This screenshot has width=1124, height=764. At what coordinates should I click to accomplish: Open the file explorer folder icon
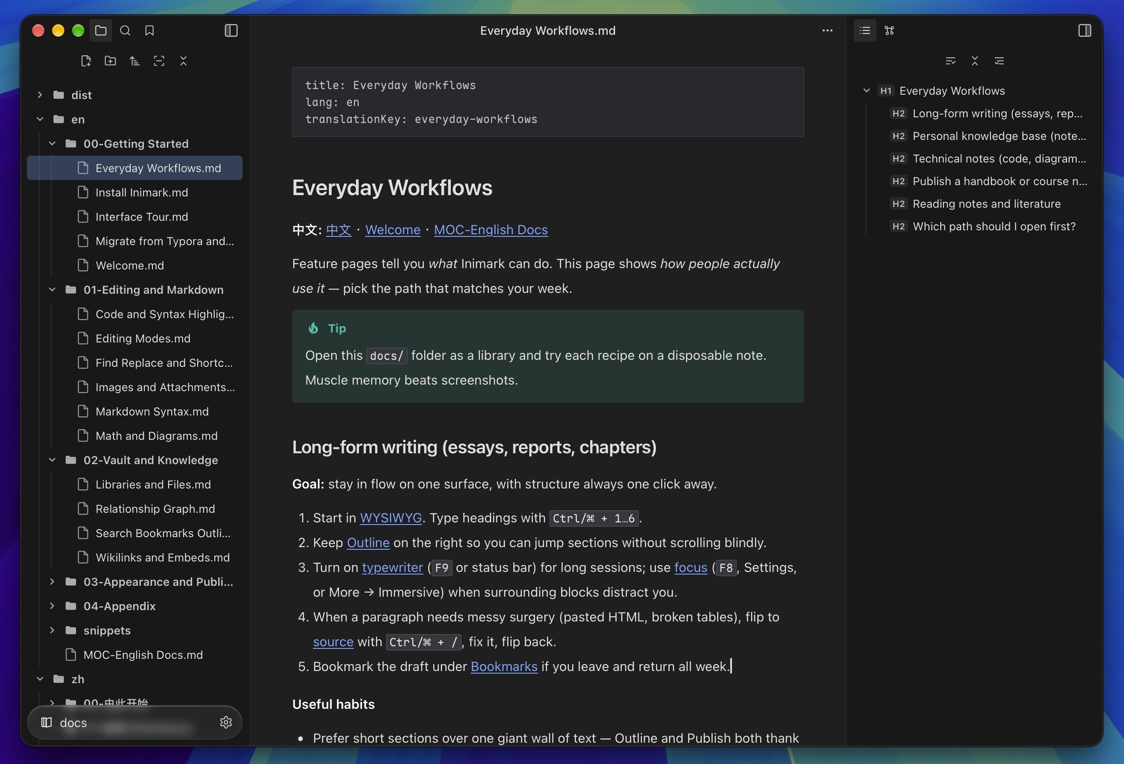[100, 30]
